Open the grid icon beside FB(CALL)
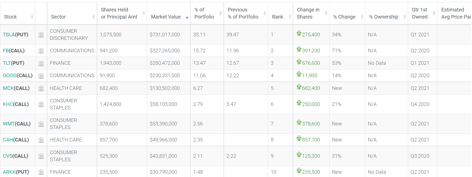 41,51
